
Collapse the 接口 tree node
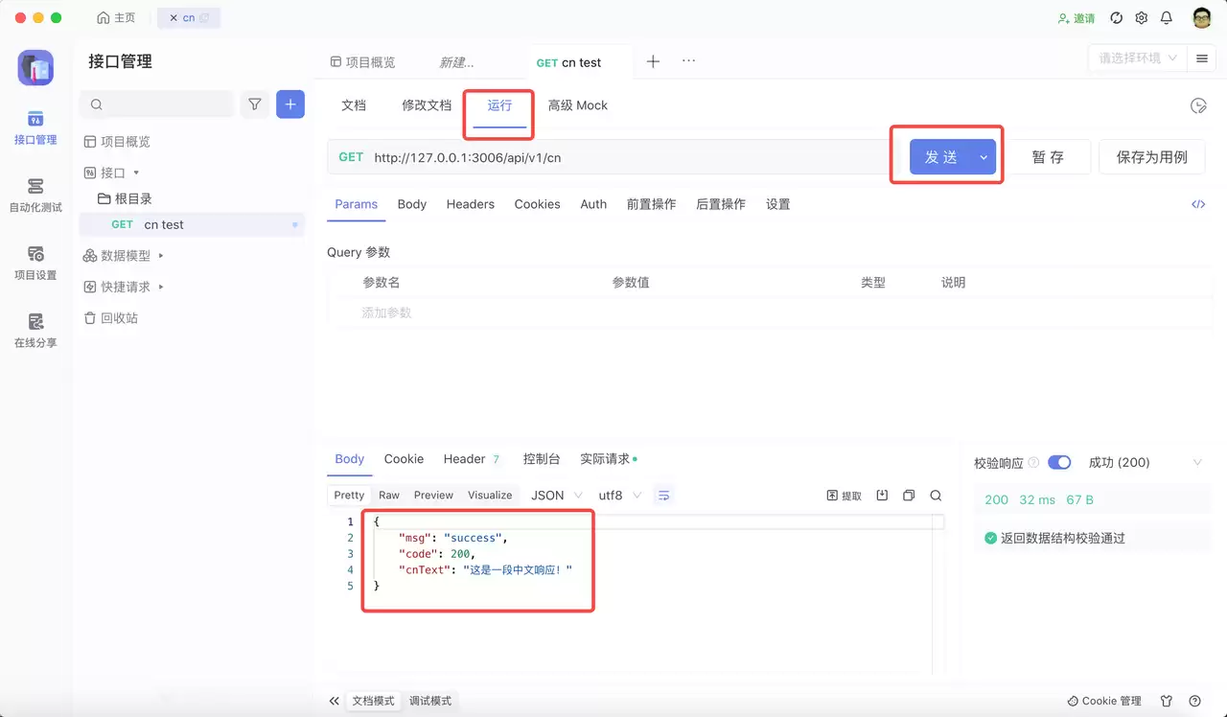(136, 173)
